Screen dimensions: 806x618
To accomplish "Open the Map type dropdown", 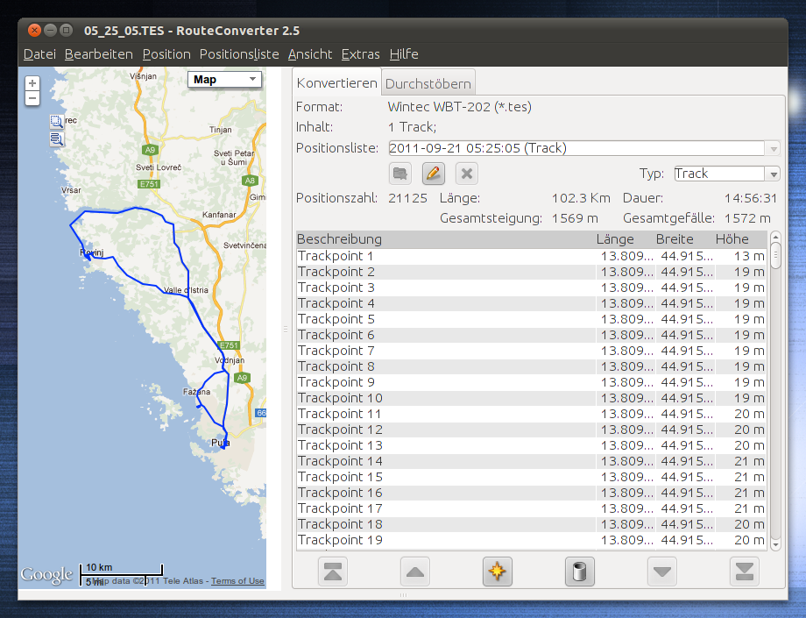I will point(224,80).
